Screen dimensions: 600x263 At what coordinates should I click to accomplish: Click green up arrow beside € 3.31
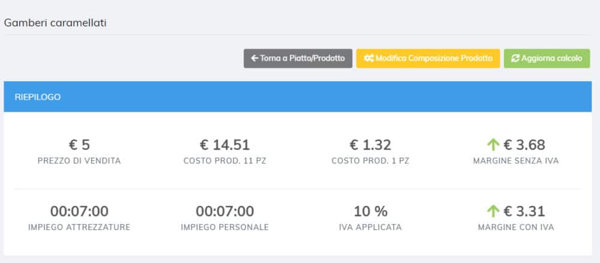click(493, 211)
